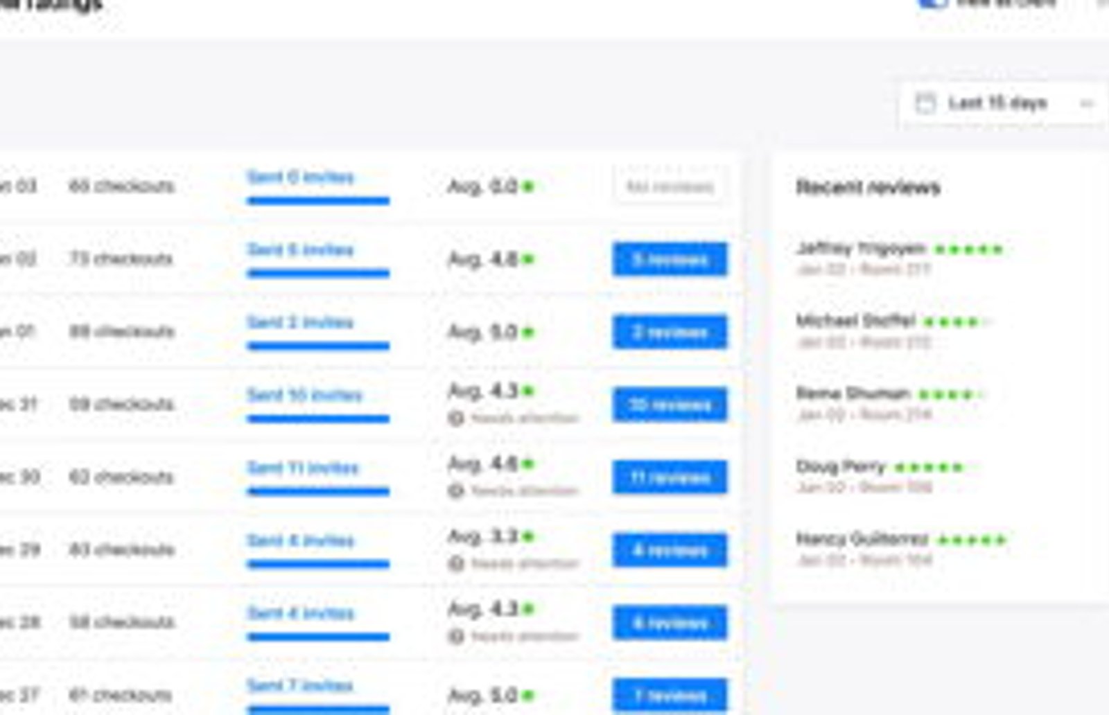Click the calendar icon beside Last 15 days
The width and height of the screenshot is (1109, 715).
(x=925, y=103)
